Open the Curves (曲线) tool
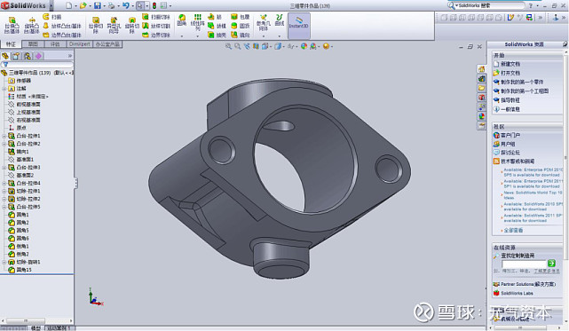Viewport: 569px width, 331px height. pos(280,20)
